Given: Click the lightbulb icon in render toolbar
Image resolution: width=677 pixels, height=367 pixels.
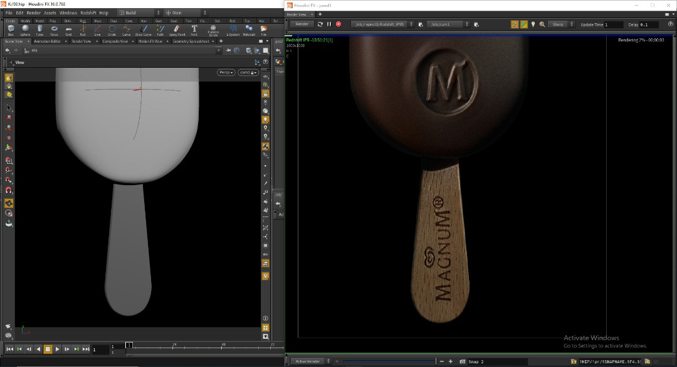Looking at the screenshot, I should click(533, 24).
